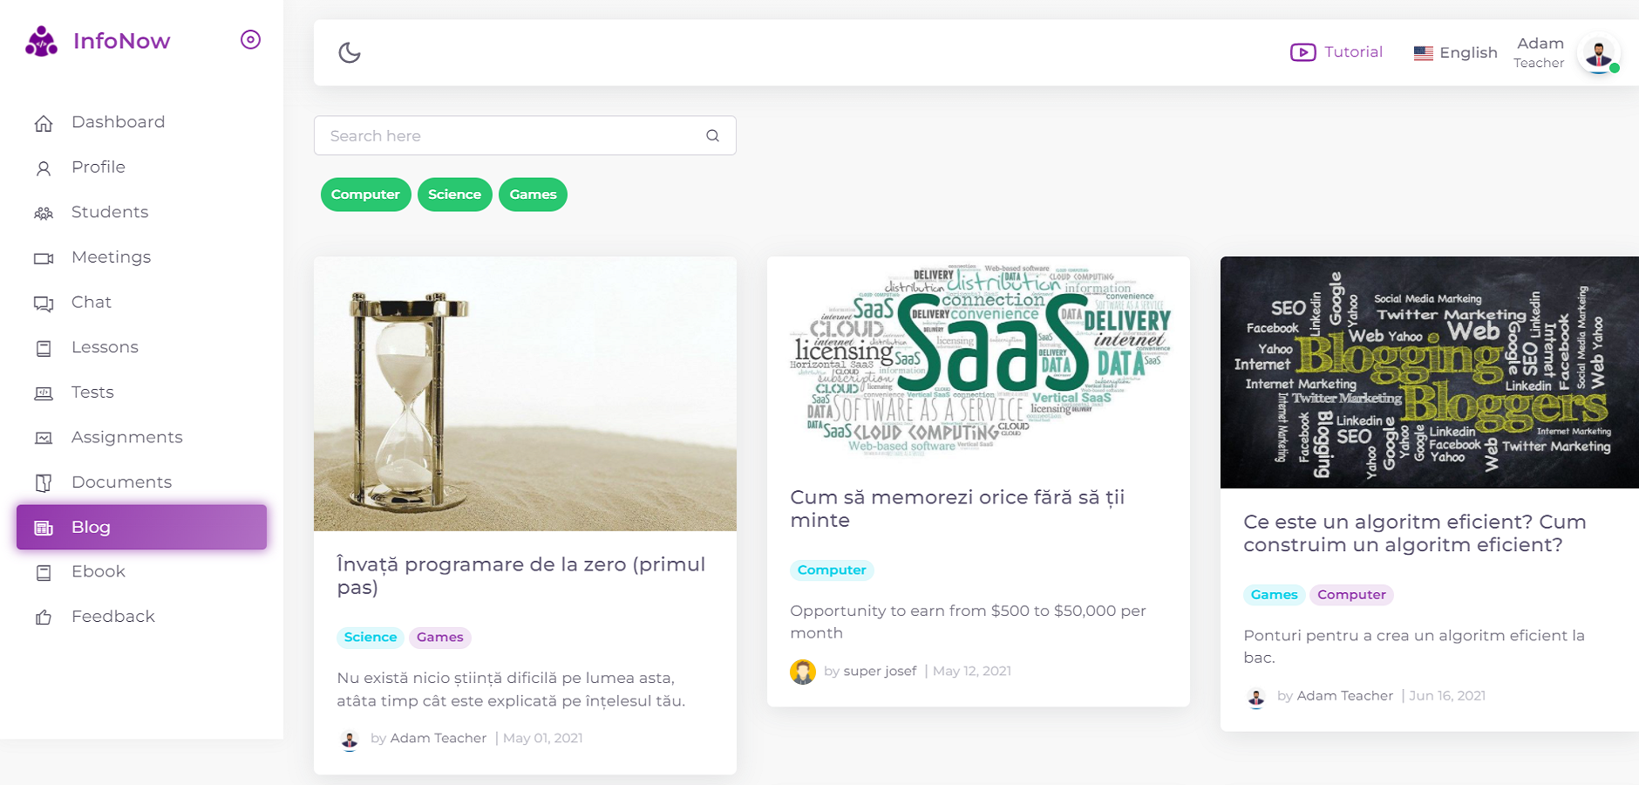The width and height of the screenshot is (1639, 785).
Task: Filter posts by Games tag
Action: [533, 195]
